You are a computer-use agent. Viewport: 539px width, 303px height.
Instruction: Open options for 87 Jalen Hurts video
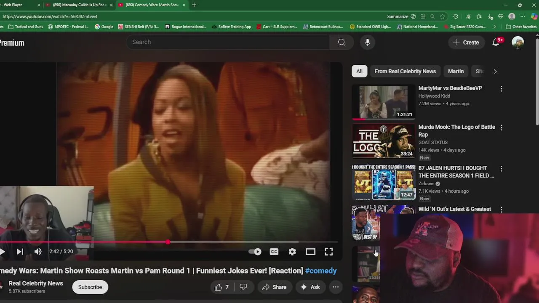click(501, 169)
